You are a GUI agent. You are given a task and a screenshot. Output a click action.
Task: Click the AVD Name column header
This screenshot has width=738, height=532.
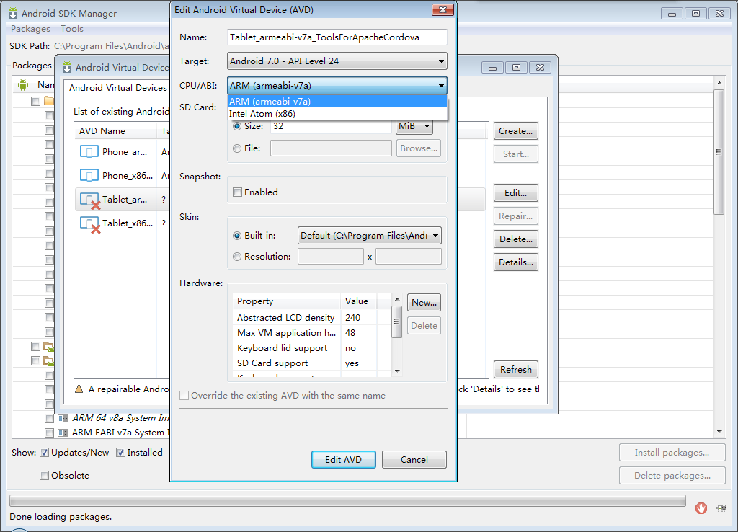pos(115,131)
